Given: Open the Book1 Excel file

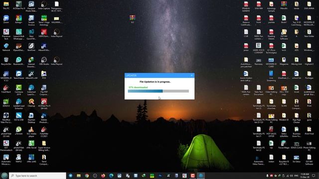Looking at the screenshot, I should coord(284,19).
